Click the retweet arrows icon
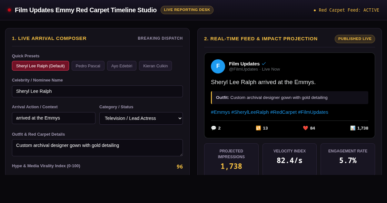Screen dimensions: 387x203 coord(258,128)
